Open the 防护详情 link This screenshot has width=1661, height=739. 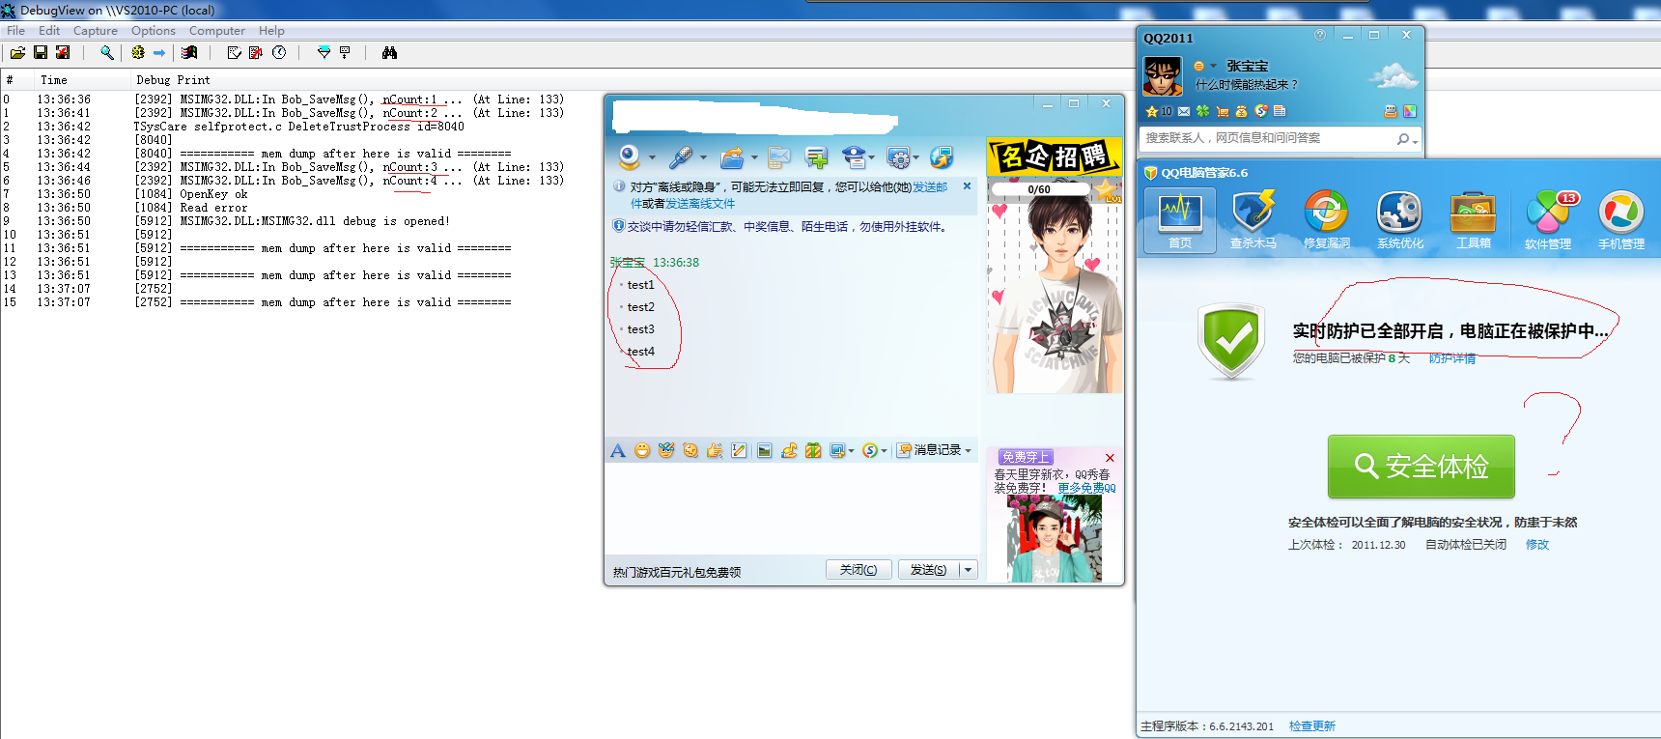tap(1452, 358)
